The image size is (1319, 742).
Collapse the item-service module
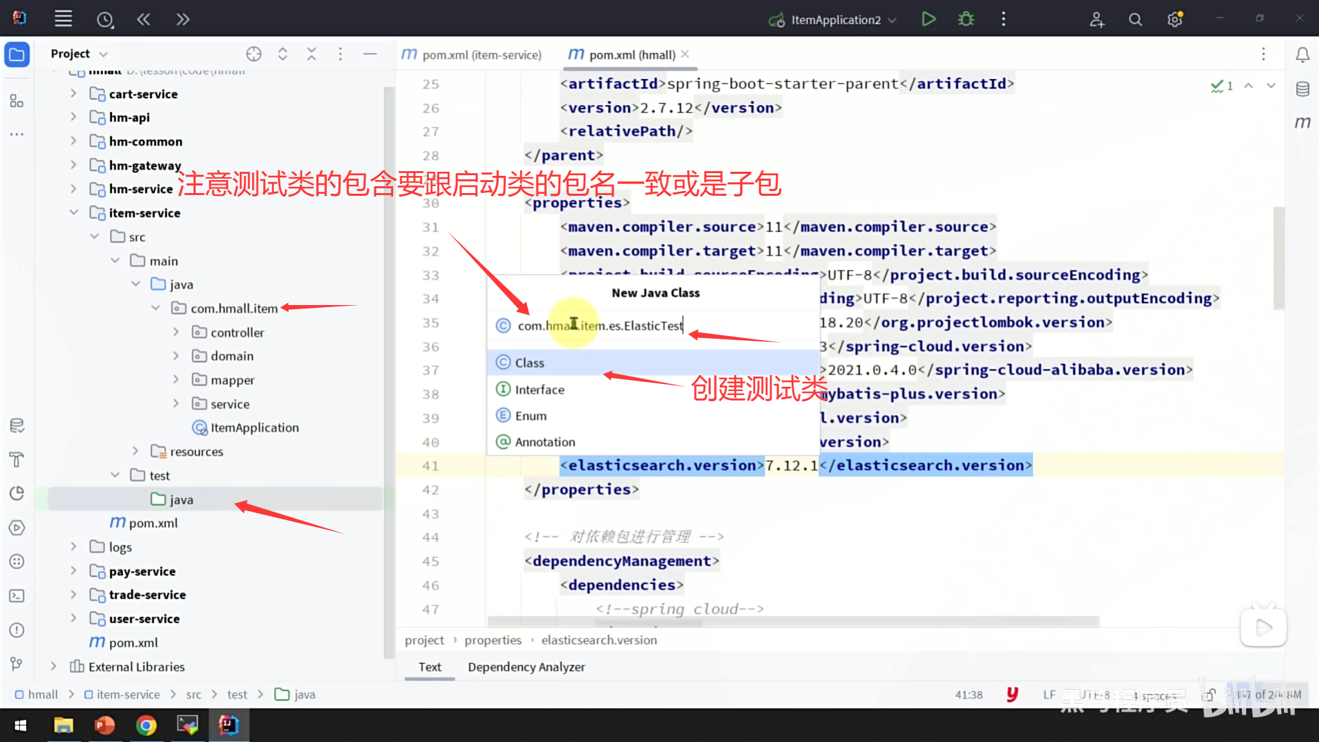[74, 213]
